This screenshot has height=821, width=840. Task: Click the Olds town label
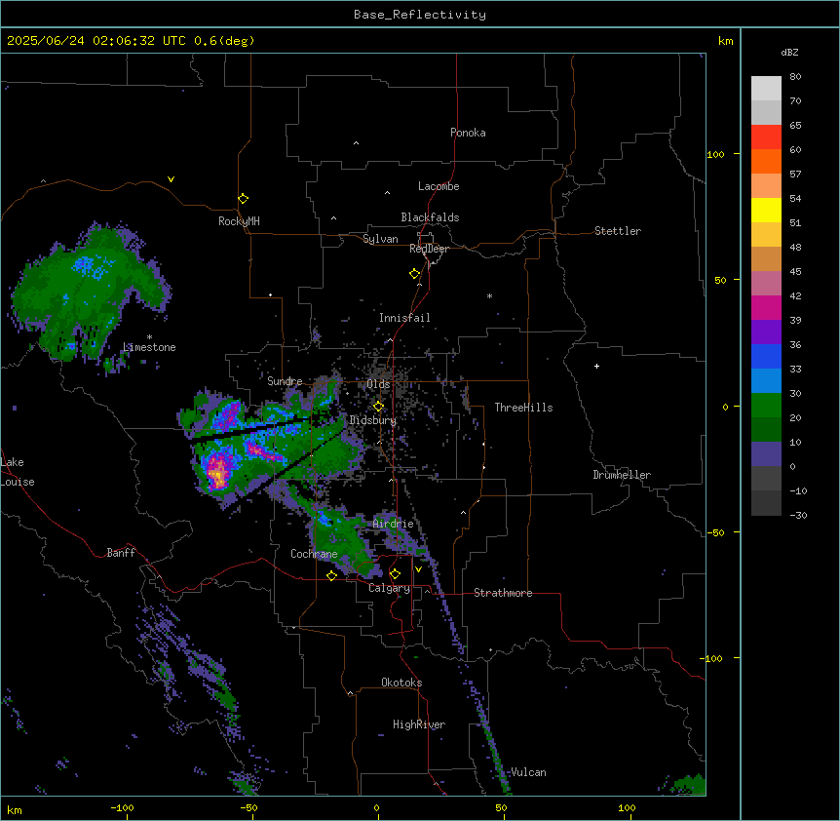pyautogui.click(x=378, y=384)
